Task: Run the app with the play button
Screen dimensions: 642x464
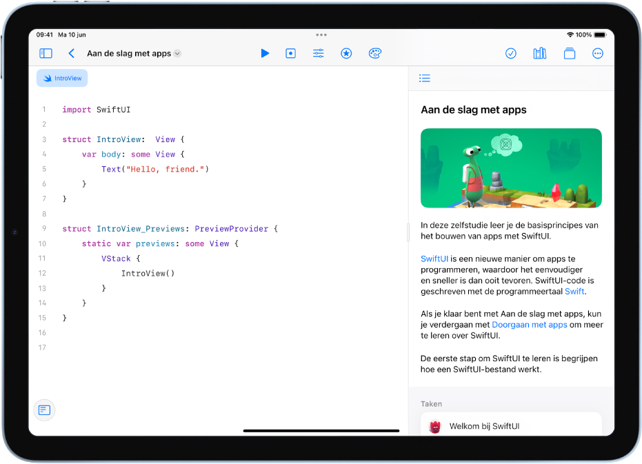Action: 265,53
